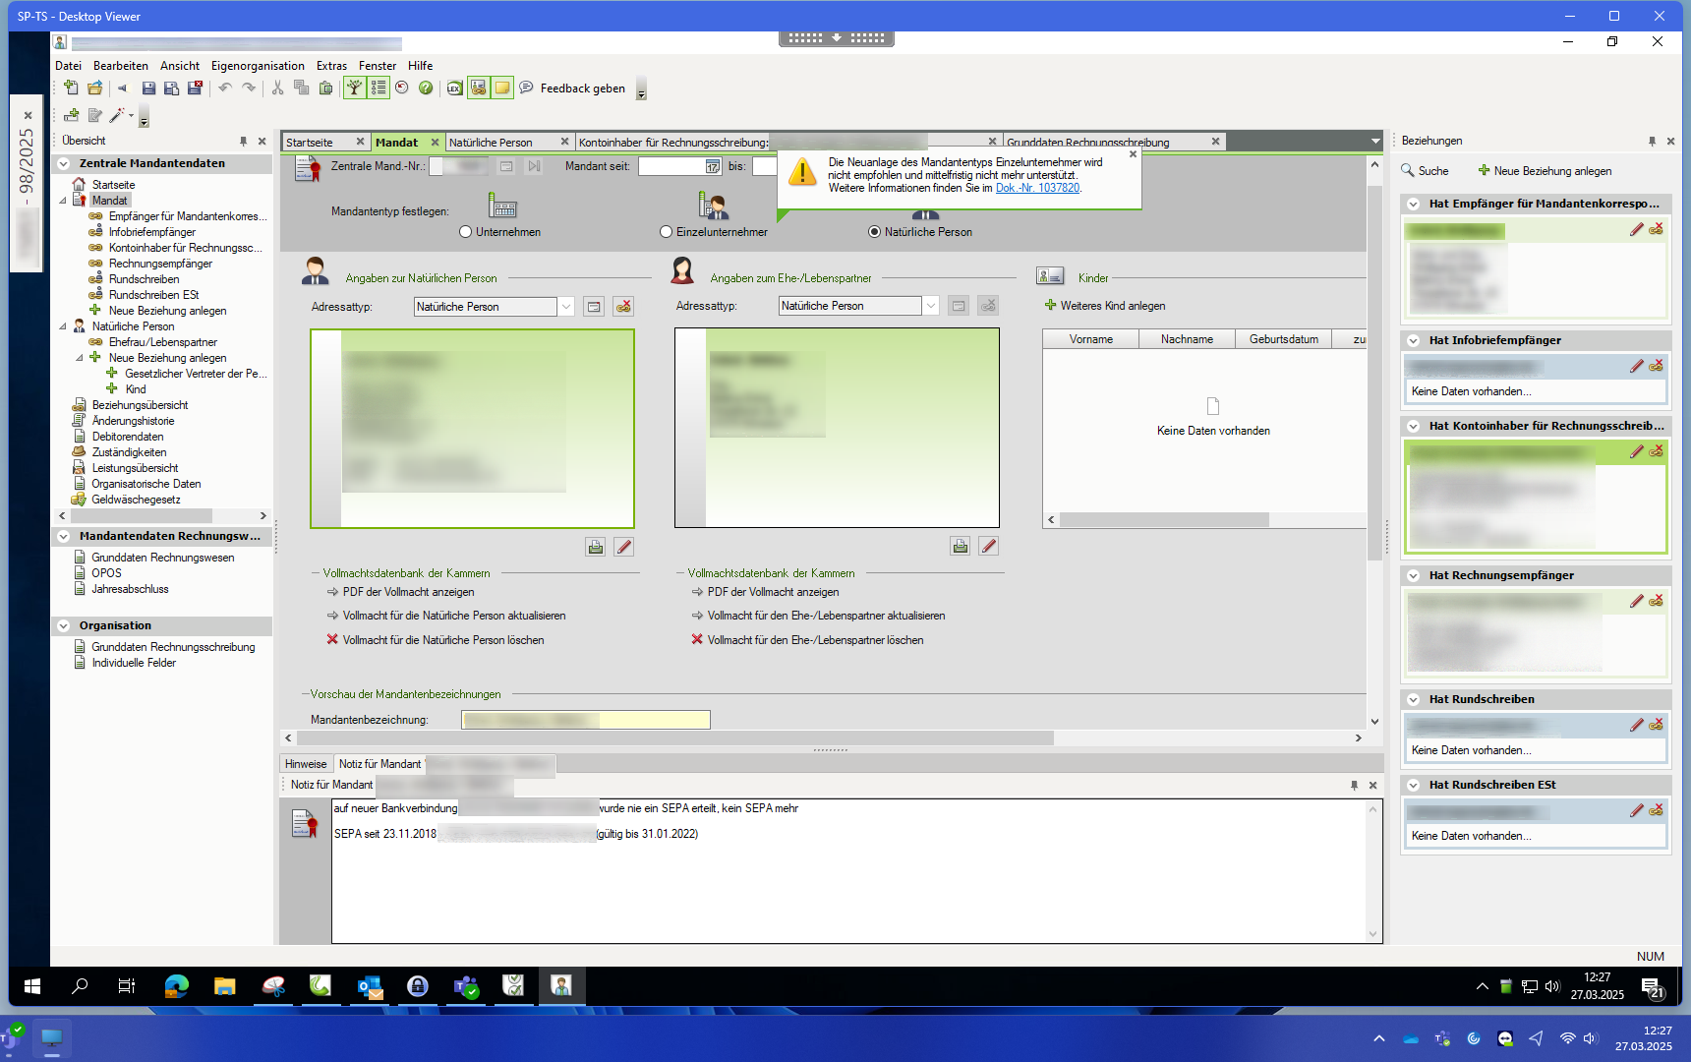Screen dimensions: 1691x1062
Task: Open Adresstyp dropdown for Ehe-/Lebenspartner
Action: [x=930, y=307]
